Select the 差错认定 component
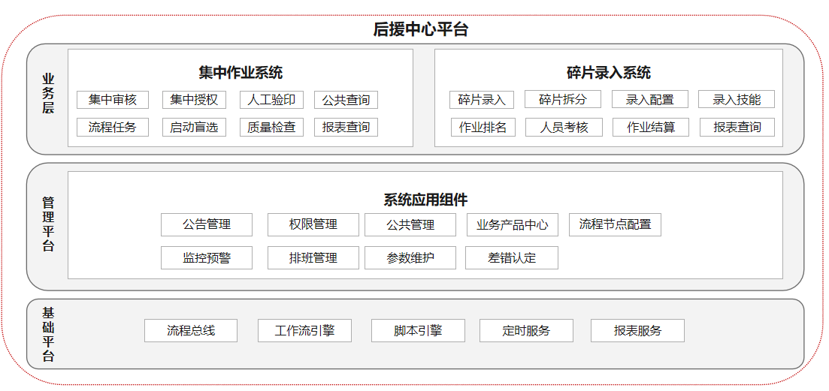 512,258
